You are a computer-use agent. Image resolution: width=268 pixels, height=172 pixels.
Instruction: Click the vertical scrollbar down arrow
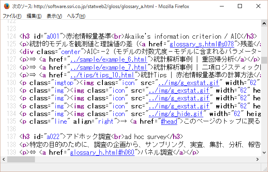pyautogui.click(x=264, y=152)
